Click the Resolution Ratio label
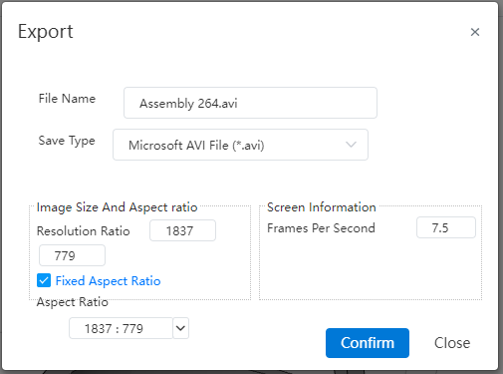Viewport: 503px width, 374px height. tap(83, 231)
